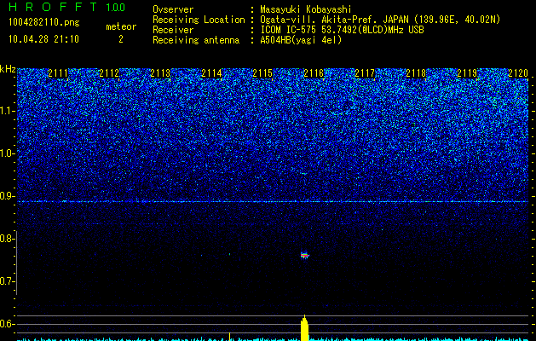This screenshot has width=536, height=341.
Task: Click the 1.1 frequency axis label
Action: (x=6, y=111)
